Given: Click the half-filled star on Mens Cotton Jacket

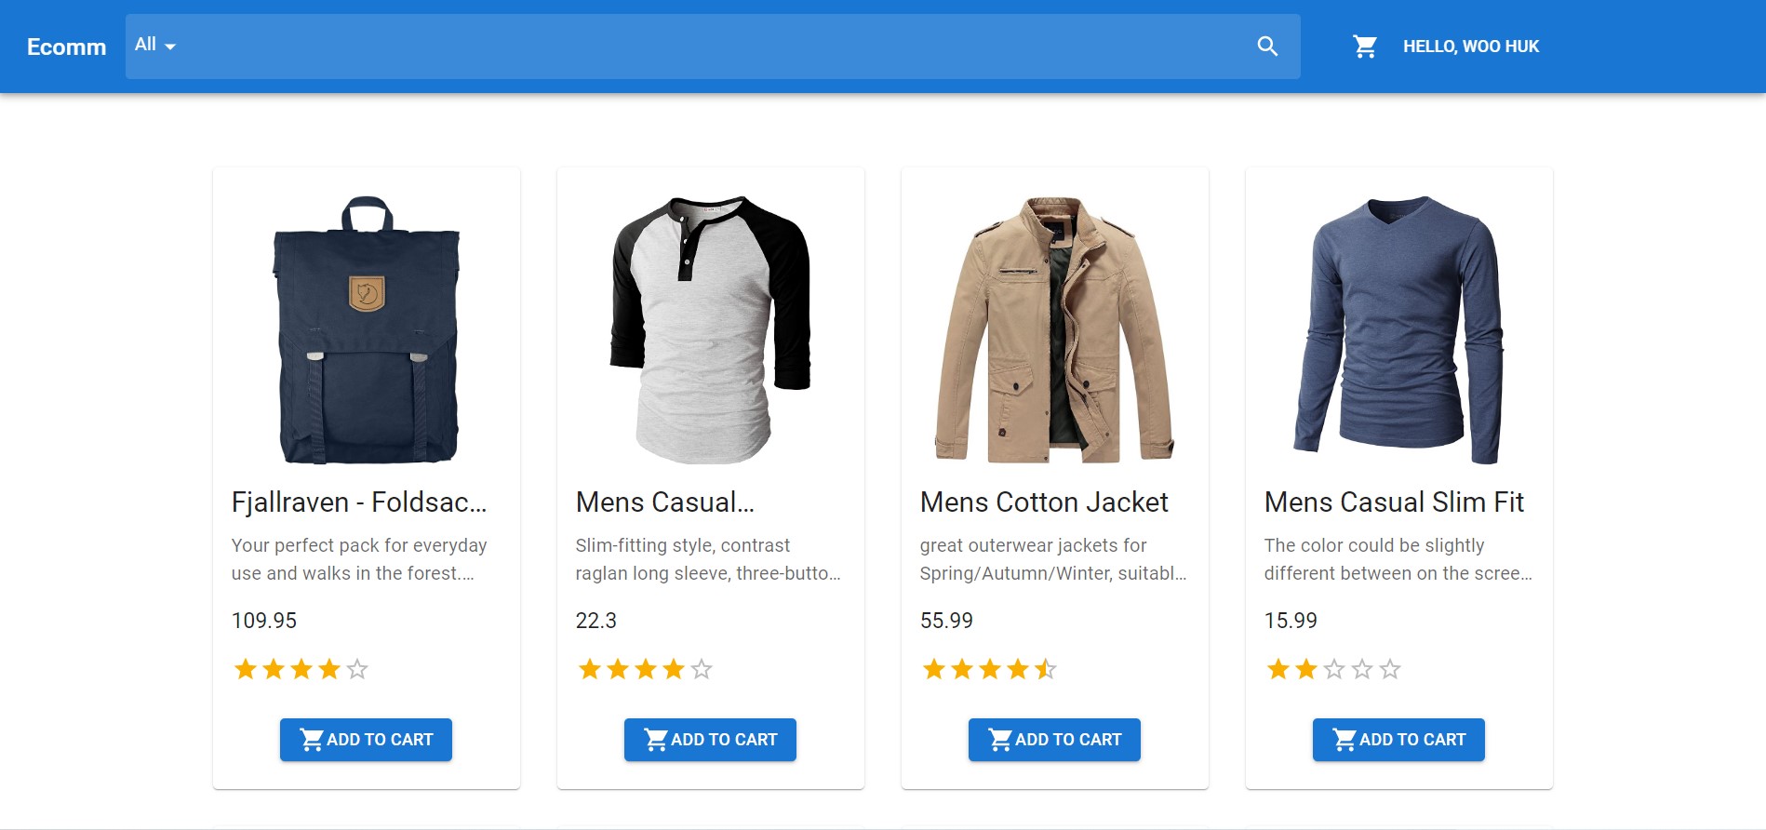Looking at the screenshot, I should click(1046, 668).
